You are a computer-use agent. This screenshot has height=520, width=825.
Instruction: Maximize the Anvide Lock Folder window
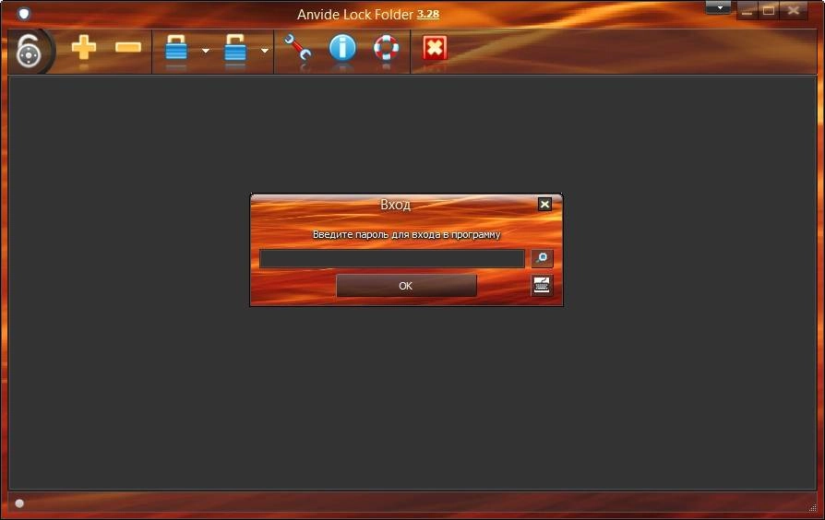[x=769, y=10]
